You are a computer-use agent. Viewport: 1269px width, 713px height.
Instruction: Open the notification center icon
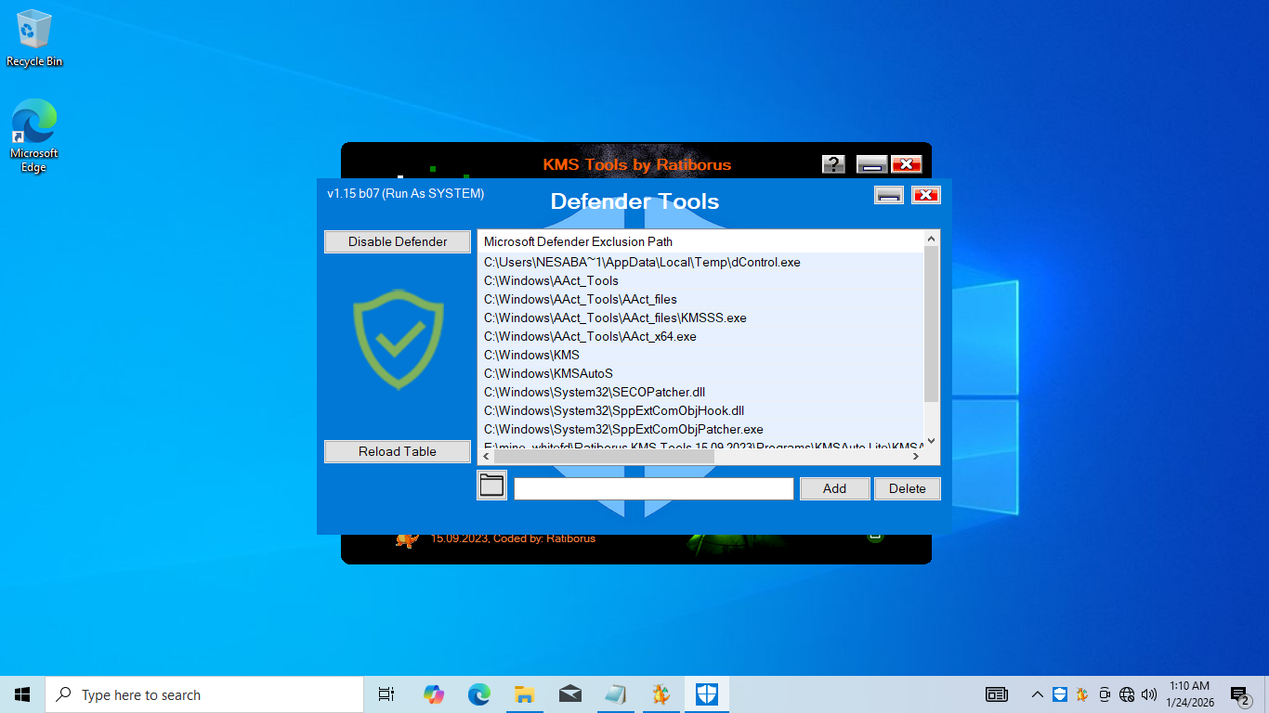tap(1239, 694)
